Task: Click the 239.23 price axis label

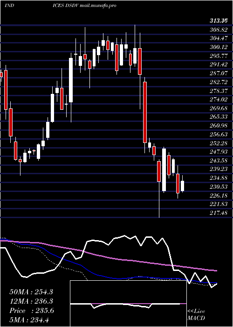Action: pos(219,169)
